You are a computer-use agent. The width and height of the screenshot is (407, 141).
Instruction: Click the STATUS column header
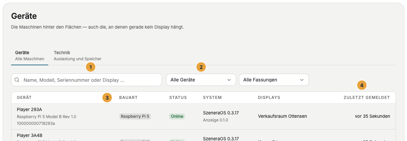(x=178, y=98)
